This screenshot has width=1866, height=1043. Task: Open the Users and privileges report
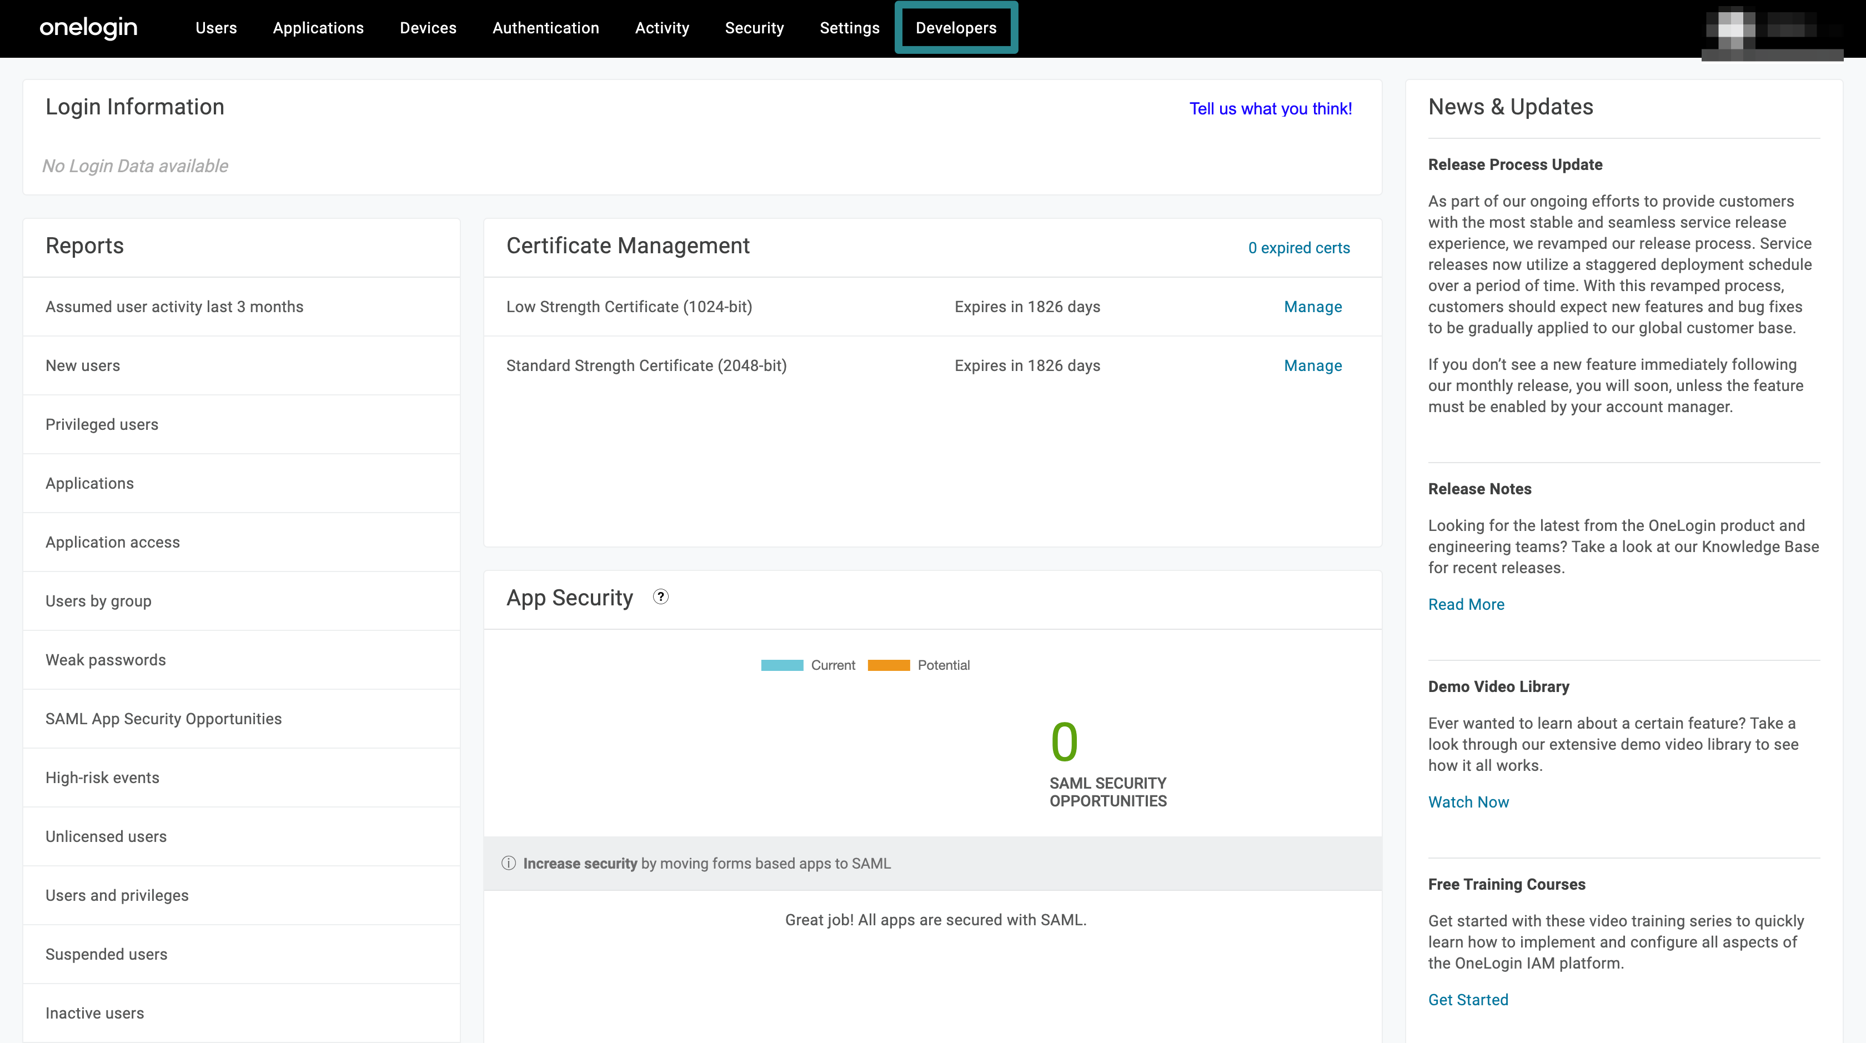click(241, 895)
